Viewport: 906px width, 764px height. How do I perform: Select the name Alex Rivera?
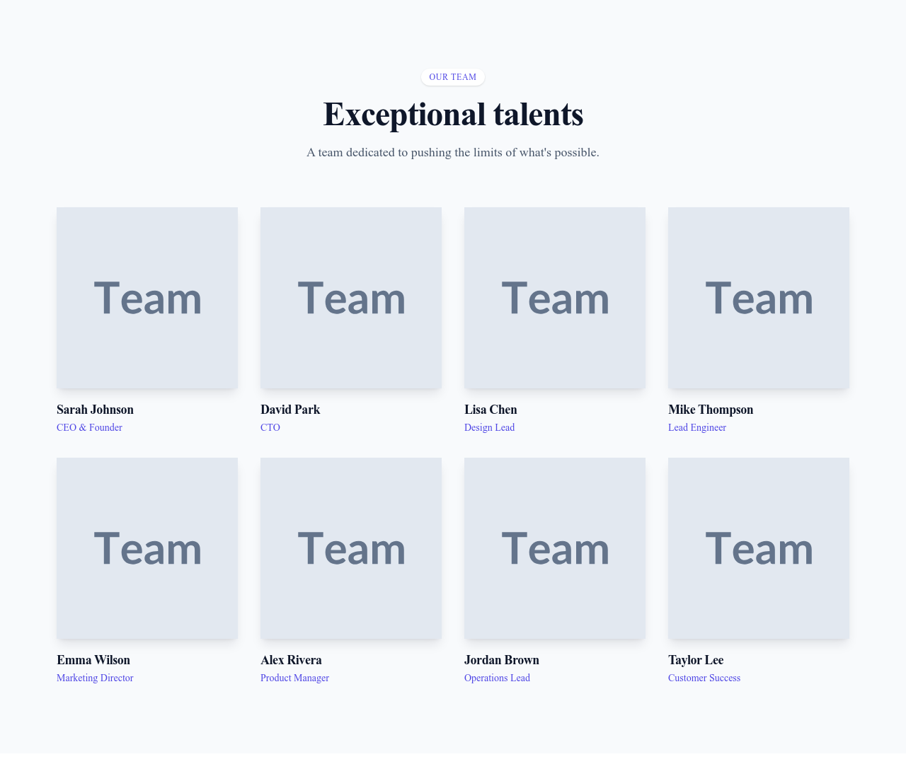pyautogui.click(x=291, y=660)
